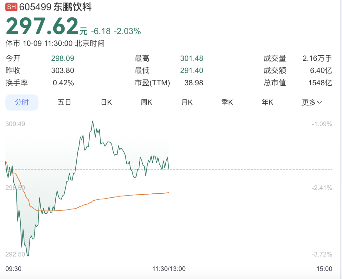Select the 分时 intraday tab

22,102
